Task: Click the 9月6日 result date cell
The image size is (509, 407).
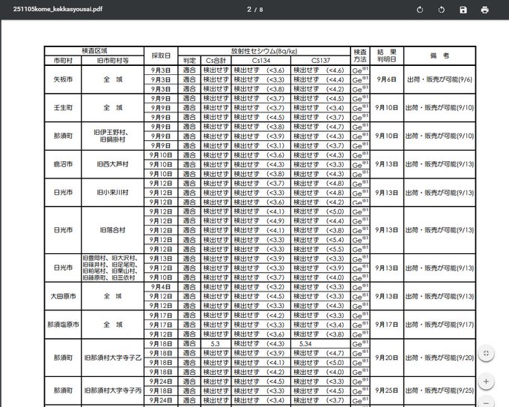Action: point(387,79)
